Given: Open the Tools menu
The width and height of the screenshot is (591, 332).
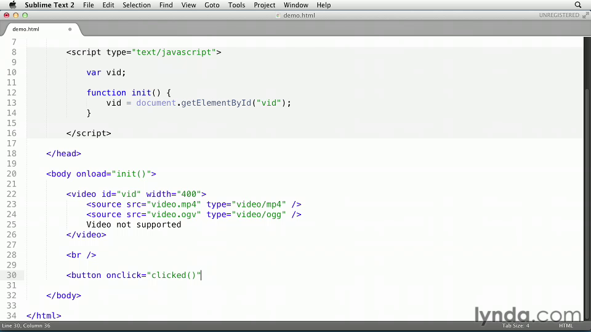Looking at the screenshot, I should 236,5.
